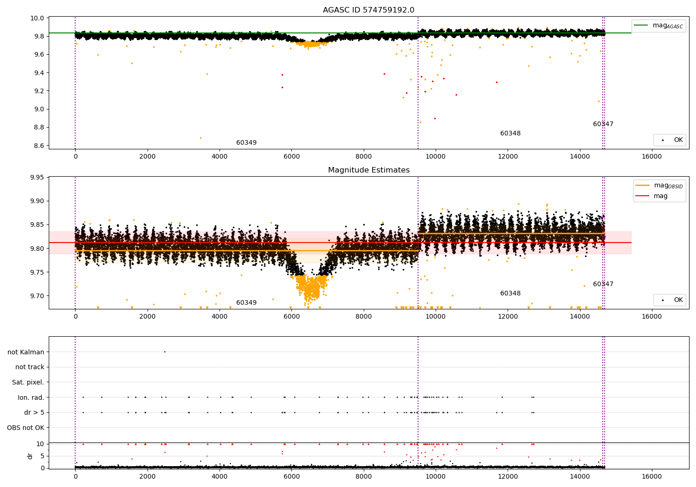Screen dimensions: 696x487
Task: Click the 60348 label in top plot
Action: pos(510,134)
